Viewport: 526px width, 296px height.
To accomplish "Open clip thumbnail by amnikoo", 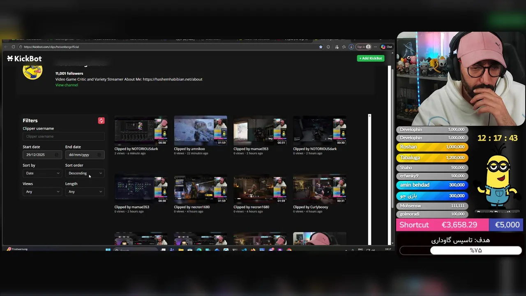I will (x=201, y=131).
